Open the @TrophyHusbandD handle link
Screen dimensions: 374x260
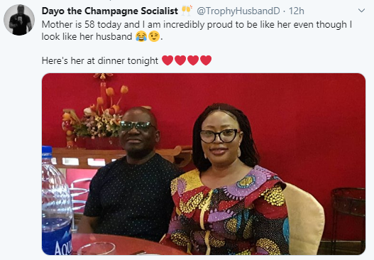[238, 11]
